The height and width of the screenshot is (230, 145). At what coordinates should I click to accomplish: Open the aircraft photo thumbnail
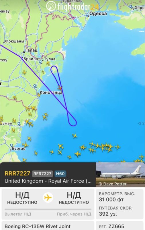[x=120, y=175]
